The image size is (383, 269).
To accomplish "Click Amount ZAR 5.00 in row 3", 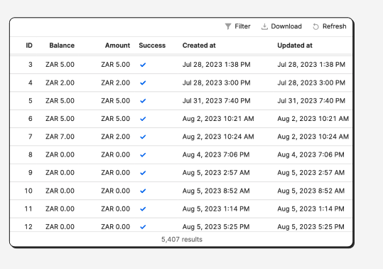I will [116, 65].
